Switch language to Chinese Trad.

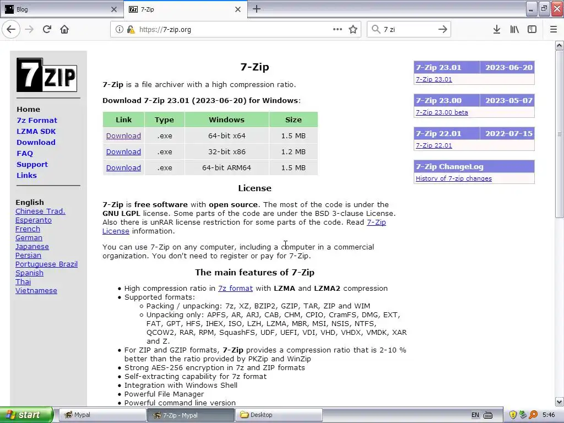click(40, 211)
